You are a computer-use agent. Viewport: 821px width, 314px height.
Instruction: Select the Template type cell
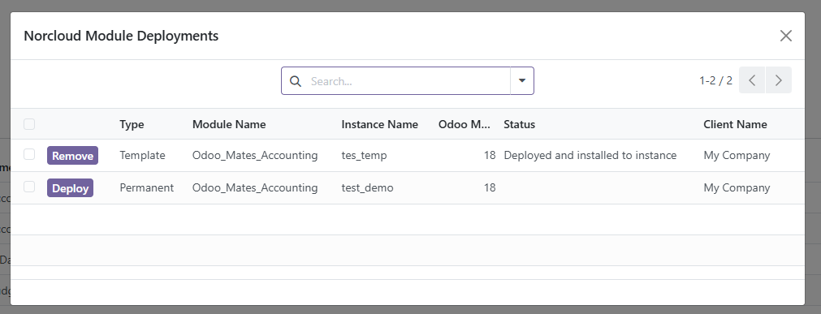(x=142, y=156)
